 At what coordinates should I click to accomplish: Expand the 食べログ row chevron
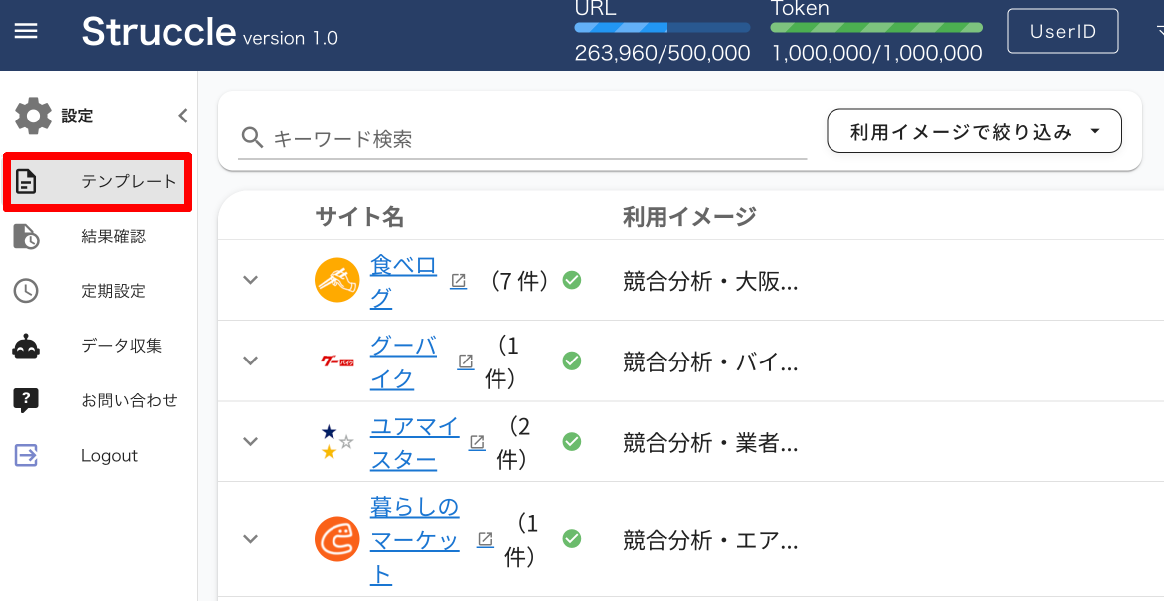250,280
